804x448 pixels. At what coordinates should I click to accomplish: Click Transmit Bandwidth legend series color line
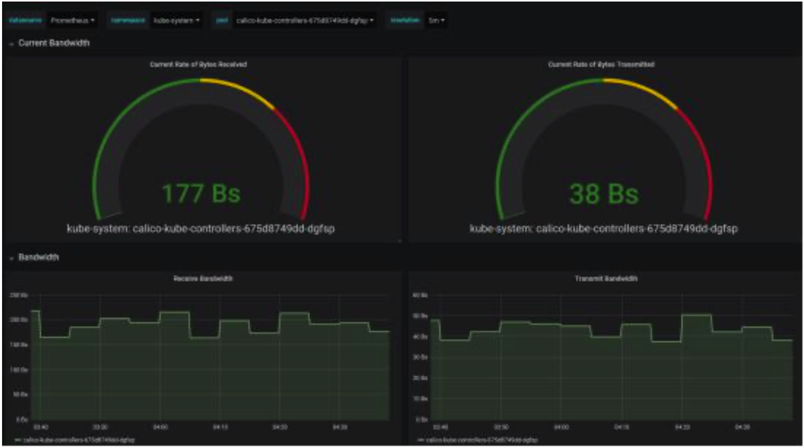click(x=421, y=440)
